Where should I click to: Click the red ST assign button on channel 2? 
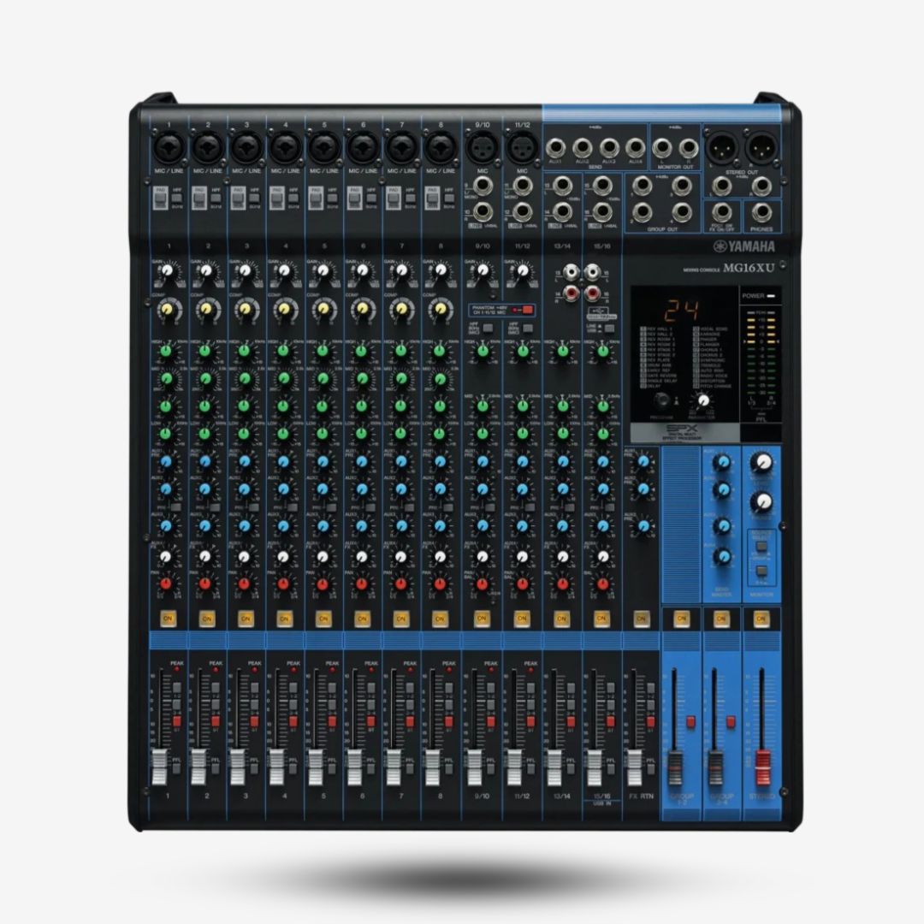click(216, 721)
